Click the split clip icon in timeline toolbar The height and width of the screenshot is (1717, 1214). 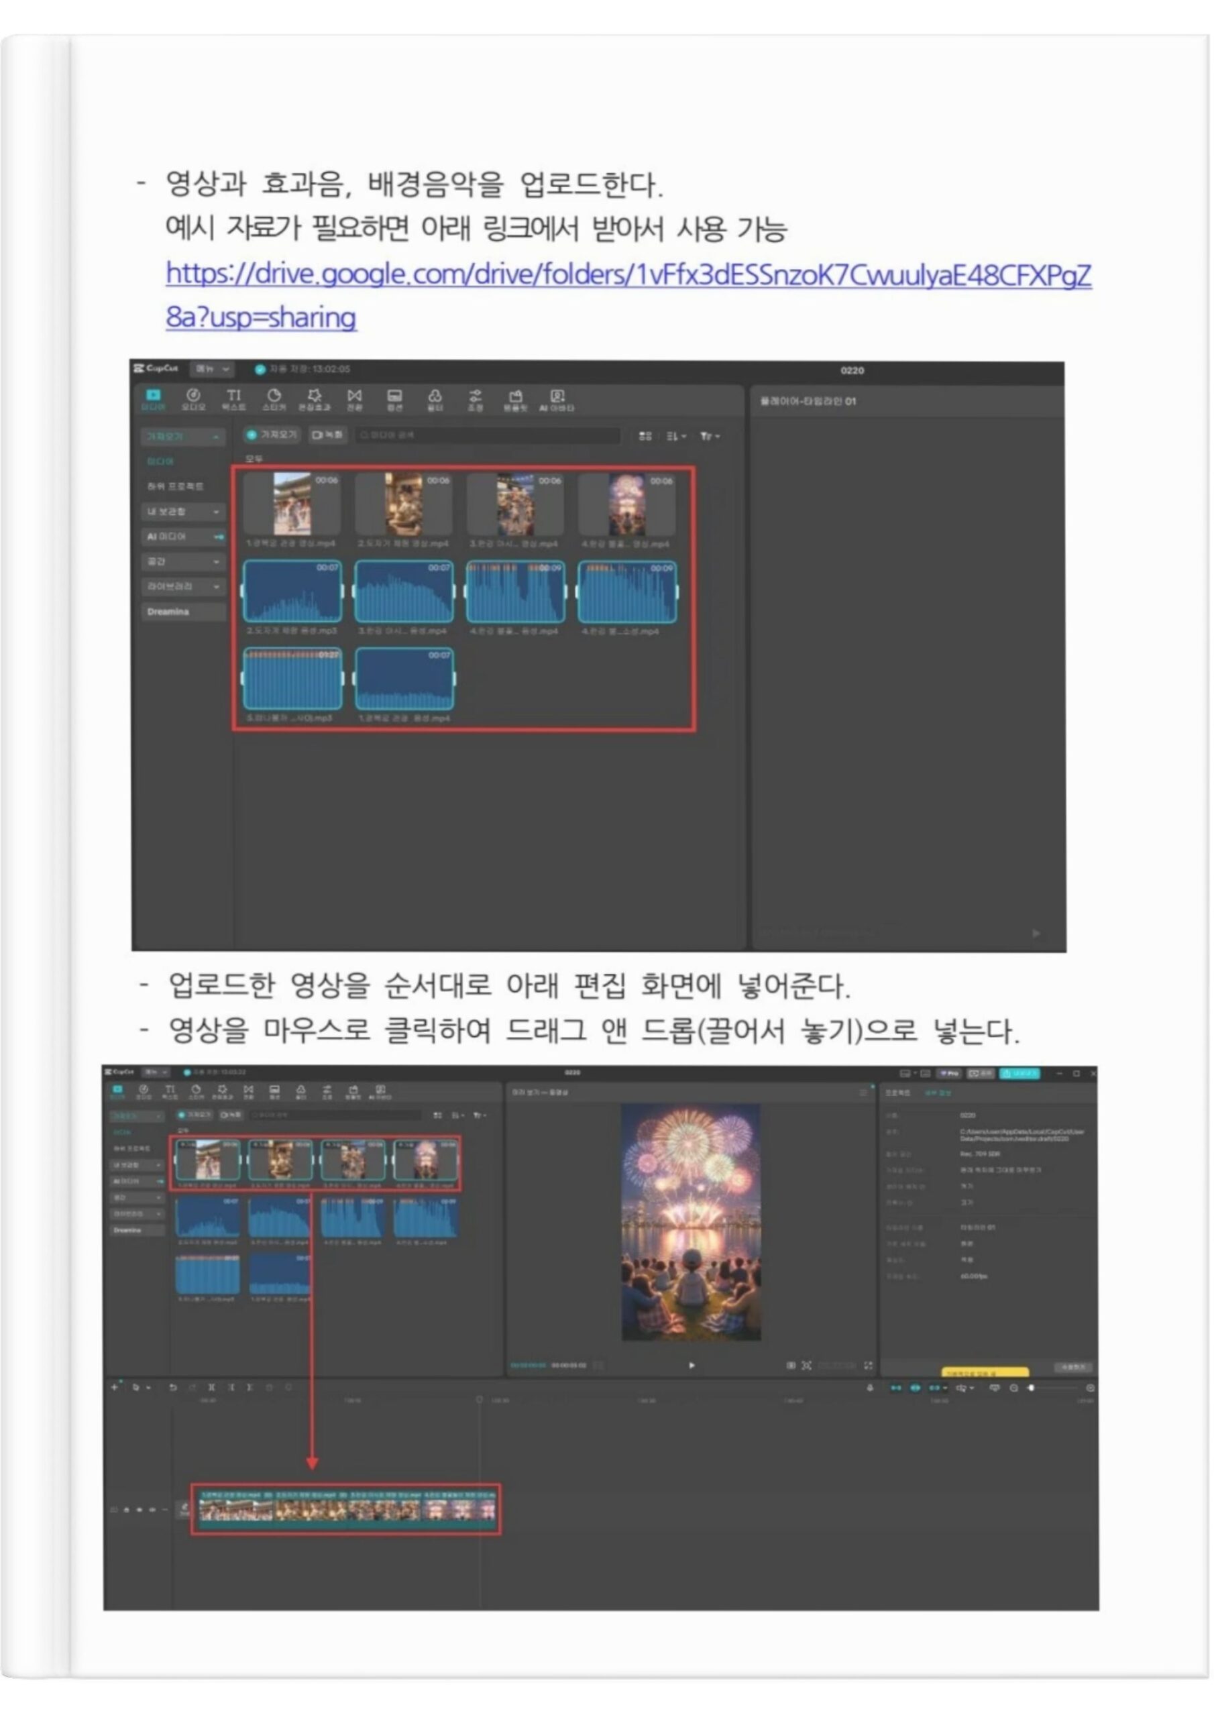point(212,1387)
